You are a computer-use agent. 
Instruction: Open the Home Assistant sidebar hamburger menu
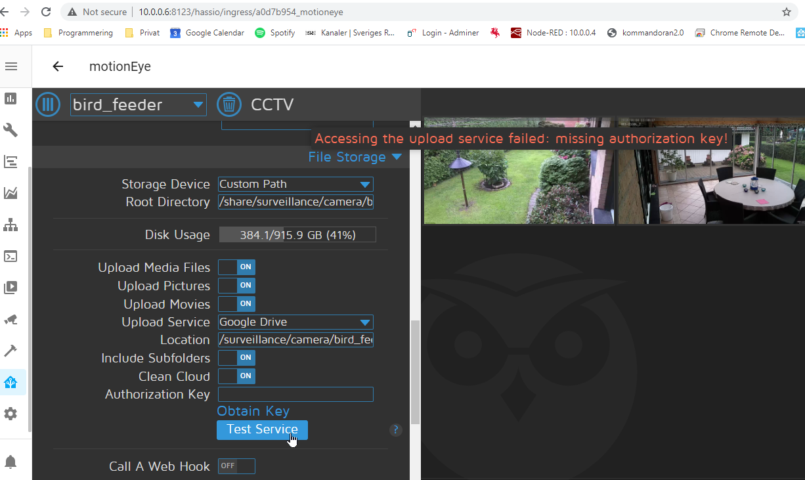[x=11, y=66]
